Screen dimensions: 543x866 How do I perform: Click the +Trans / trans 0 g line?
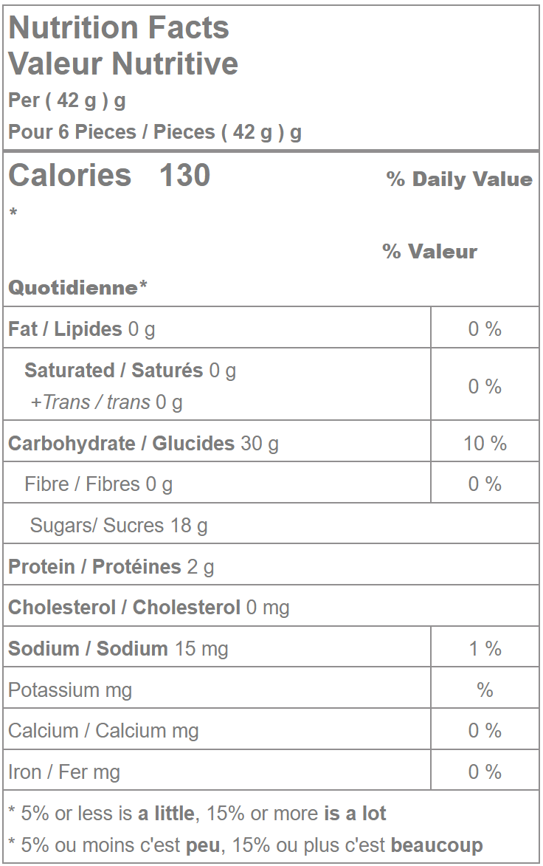106,402
